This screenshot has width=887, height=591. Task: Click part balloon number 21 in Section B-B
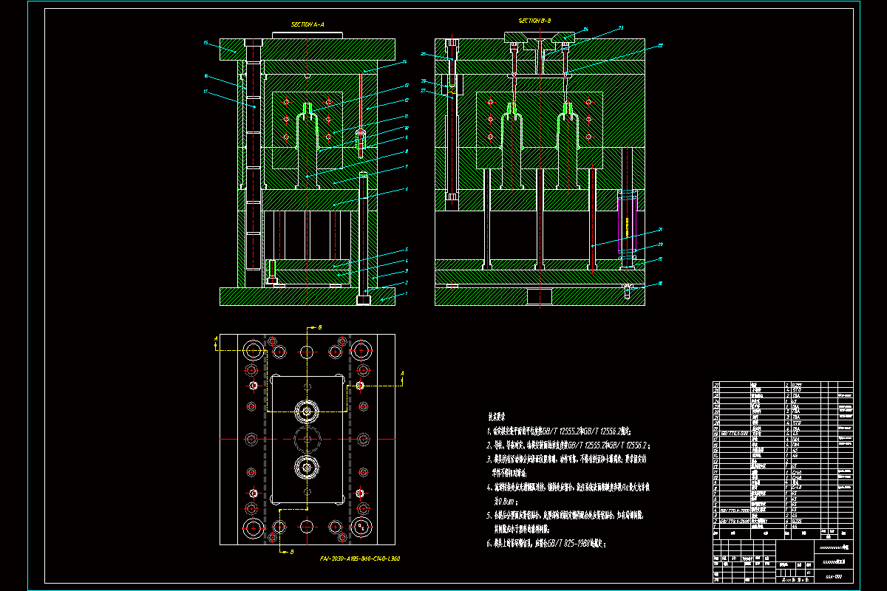coord(660,230)
